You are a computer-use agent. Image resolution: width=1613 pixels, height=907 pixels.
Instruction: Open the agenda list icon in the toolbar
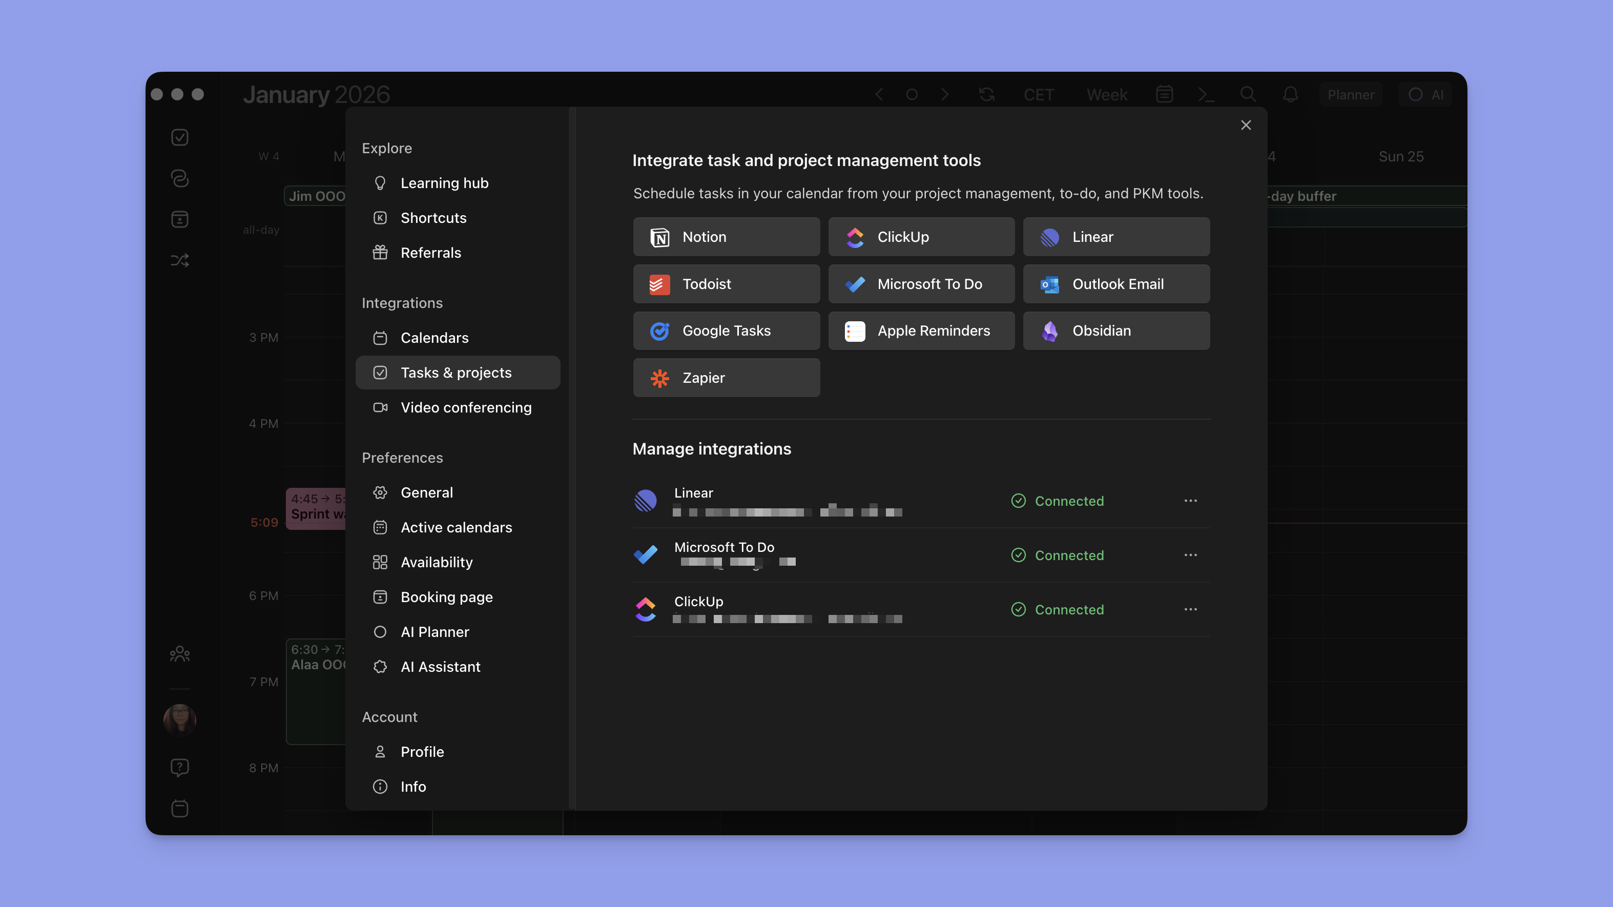click(1165, 94)
